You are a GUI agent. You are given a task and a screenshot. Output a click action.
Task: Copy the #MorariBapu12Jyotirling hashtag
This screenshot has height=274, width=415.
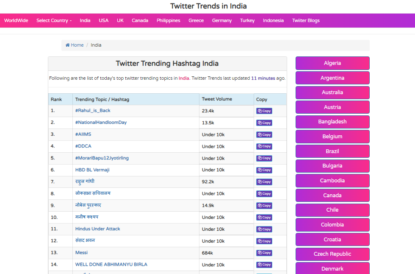point(264,158)
